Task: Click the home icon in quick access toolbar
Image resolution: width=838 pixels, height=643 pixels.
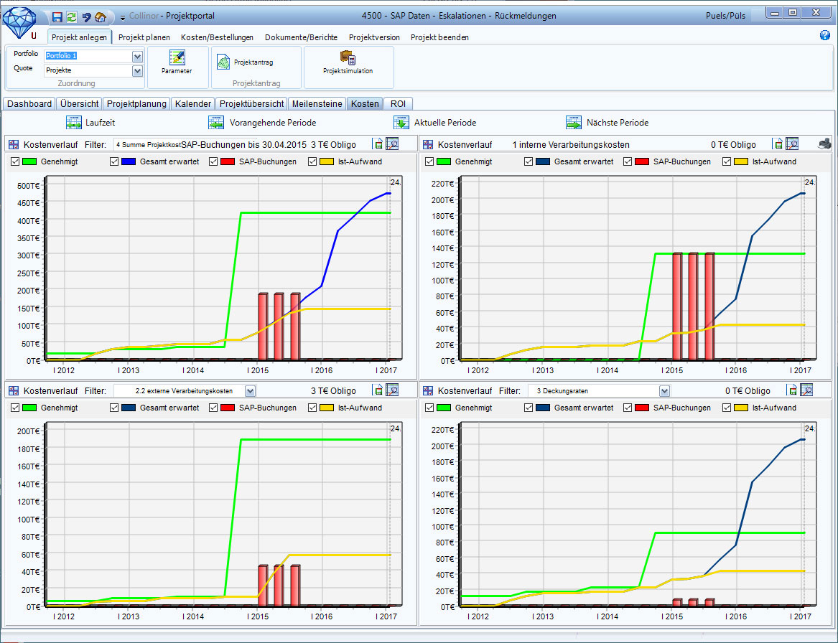Action: [x=101, y=17]
